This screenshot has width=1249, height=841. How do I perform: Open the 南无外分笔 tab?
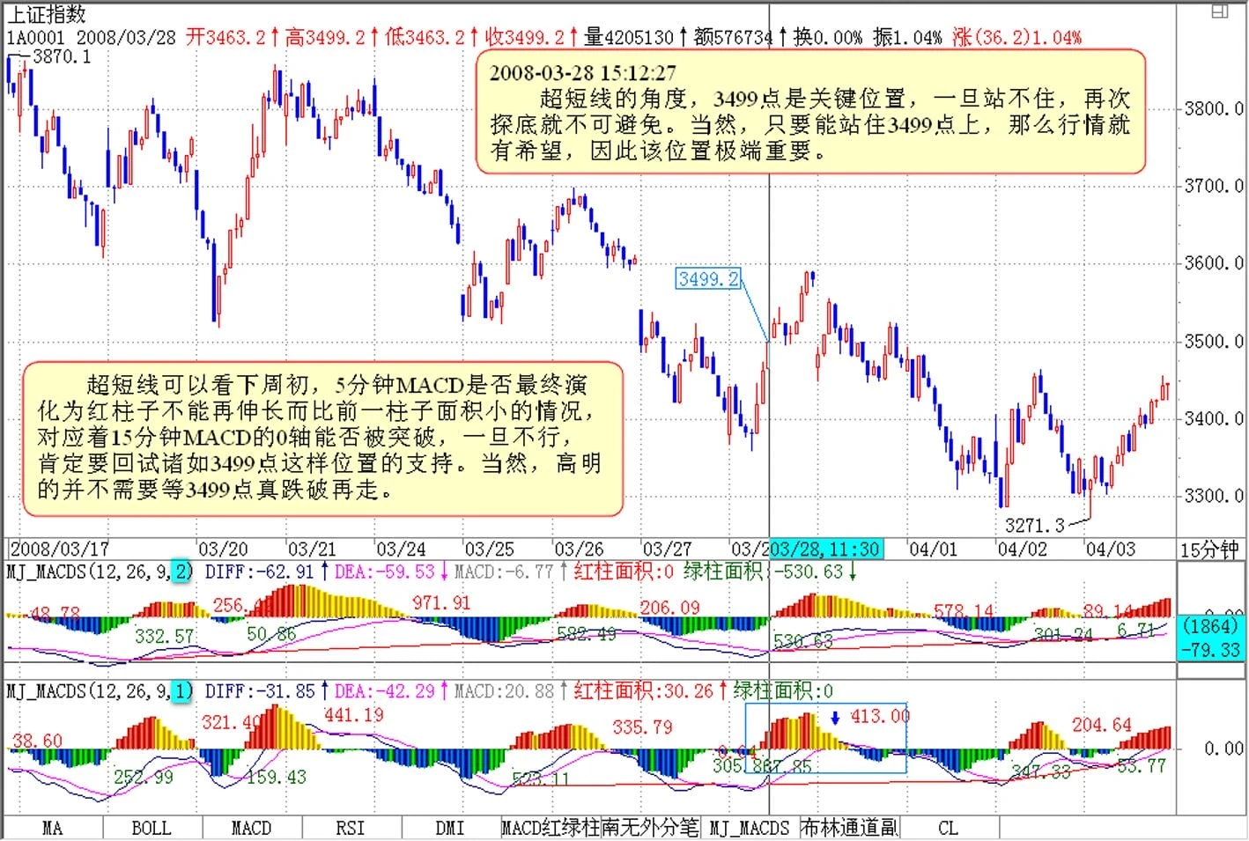pyautogui.click(x=650, y=828)
